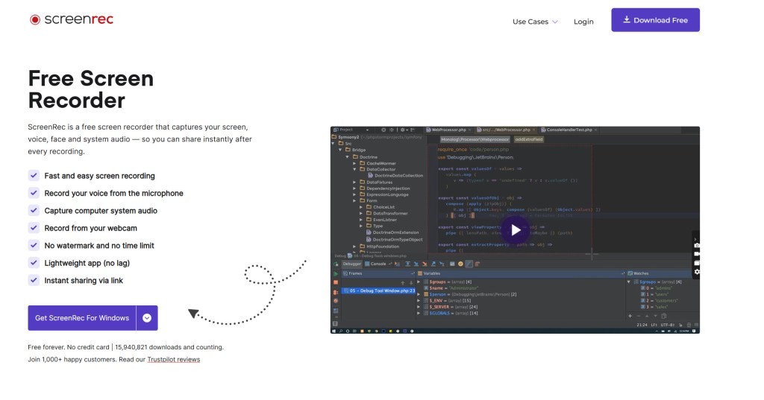Click the Download Free button
Viewport: 764px width, 400px height.
pyautogui.click(x=655, y=20)
